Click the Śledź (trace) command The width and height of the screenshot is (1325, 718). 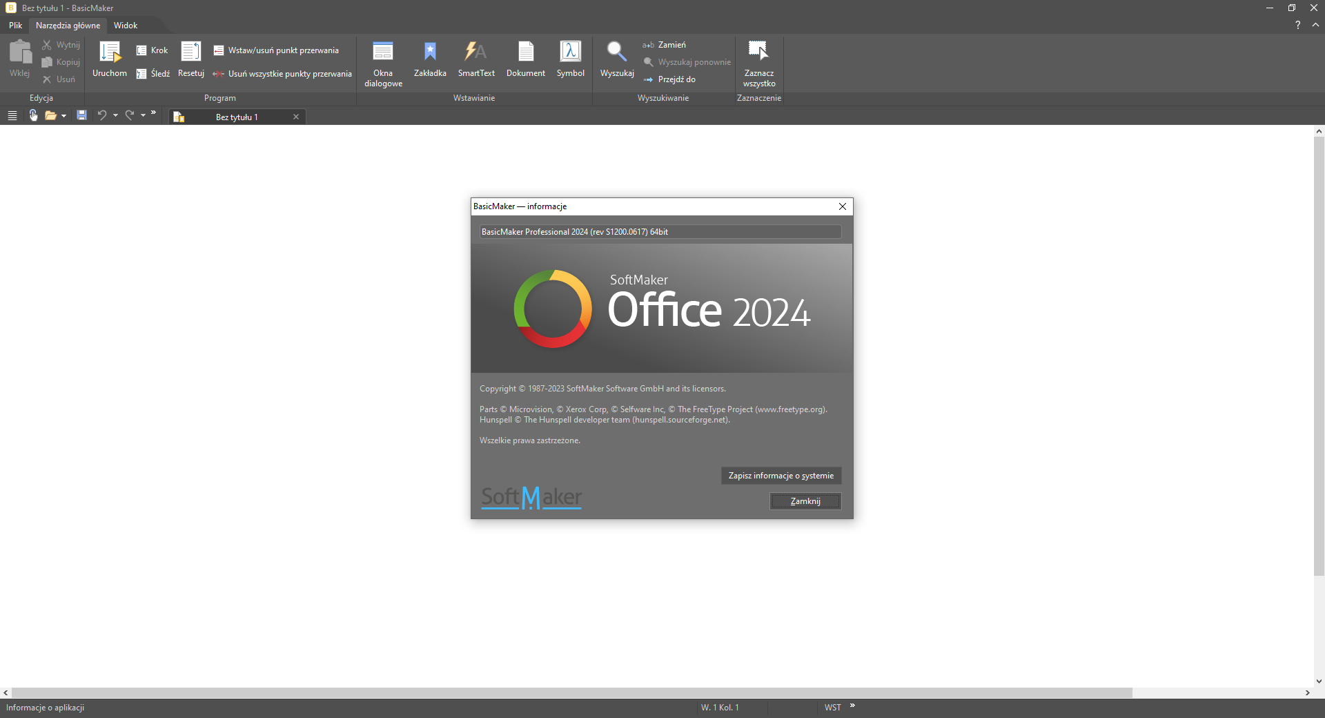point(153,74)
